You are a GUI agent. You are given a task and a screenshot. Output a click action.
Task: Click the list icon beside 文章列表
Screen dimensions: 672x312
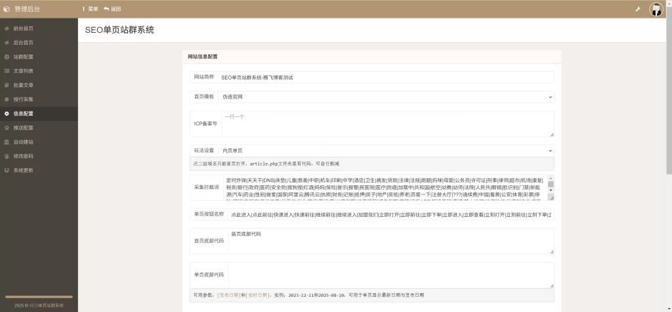pyautogui.click(x=7, y=71)
